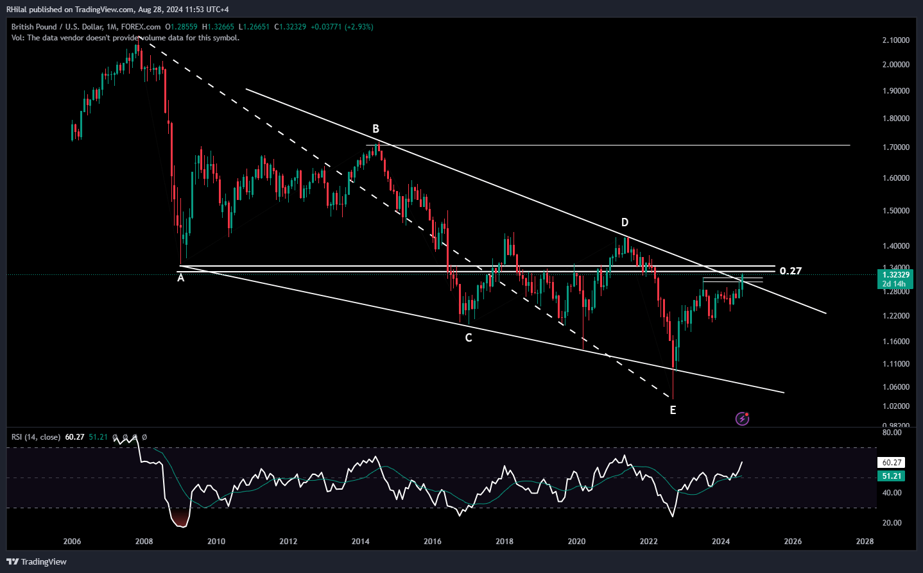The width and height of the screenshot is (923, 573).
Task: Open the RSI (14, close) indicator legend
Action: click(x=36, y=437)
